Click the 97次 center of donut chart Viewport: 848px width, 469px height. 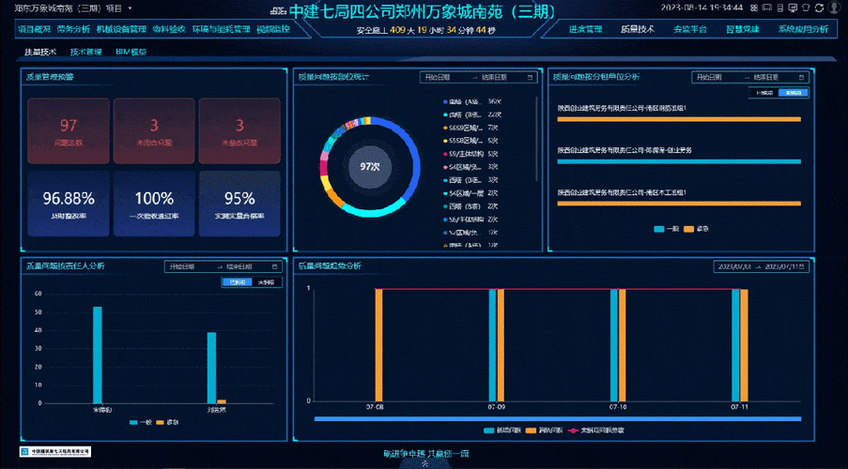pos(370,167)
